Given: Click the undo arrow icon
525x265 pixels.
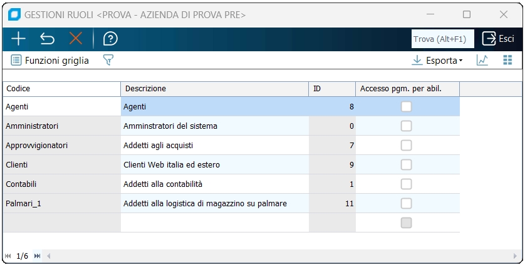Looking at the screenshot, I should point(47,39).
